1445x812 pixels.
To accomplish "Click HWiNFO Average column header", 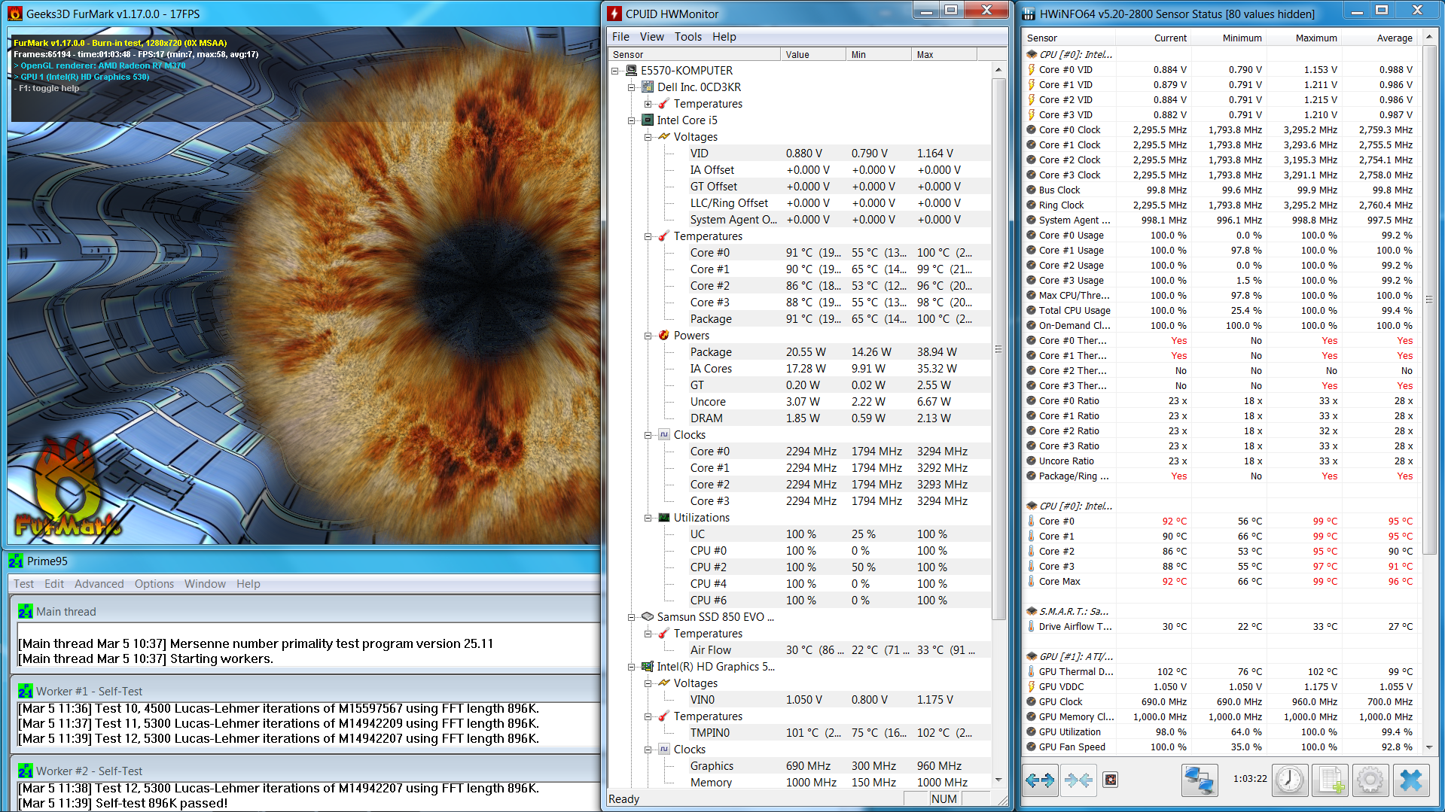I will click(x=1381, y=38).
